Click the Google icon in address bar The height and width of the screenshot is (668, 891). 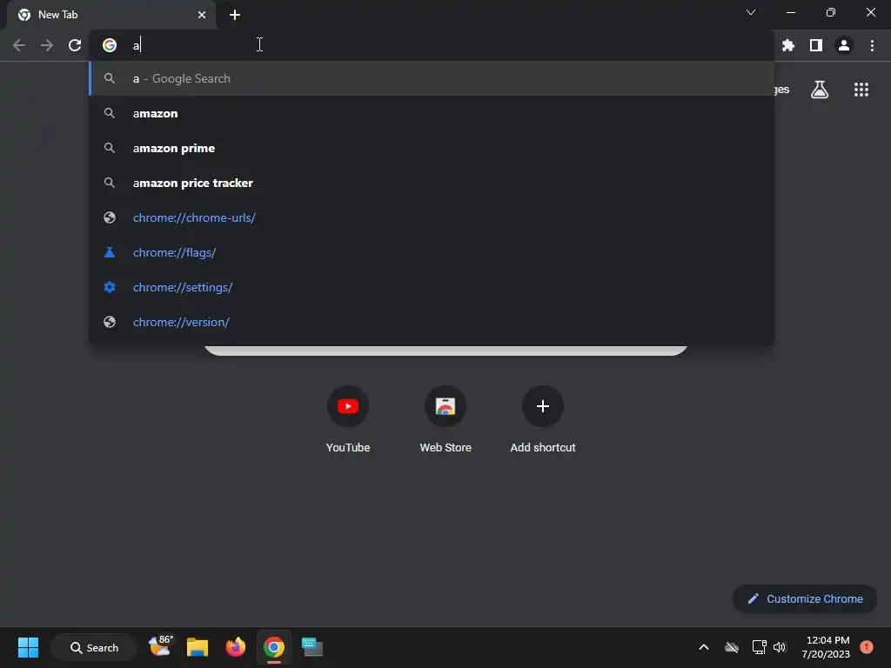pyautogui.click(x=110, y=45)
